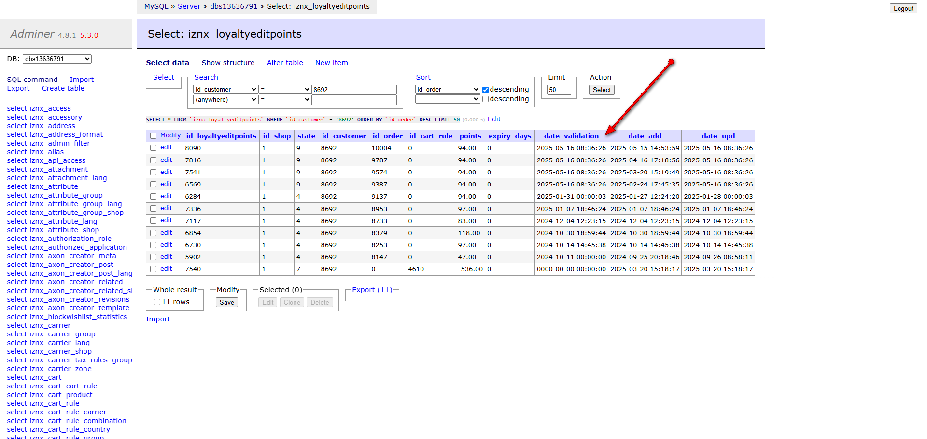
Task: Open the Alter table tab
Action: coord(285,63)
